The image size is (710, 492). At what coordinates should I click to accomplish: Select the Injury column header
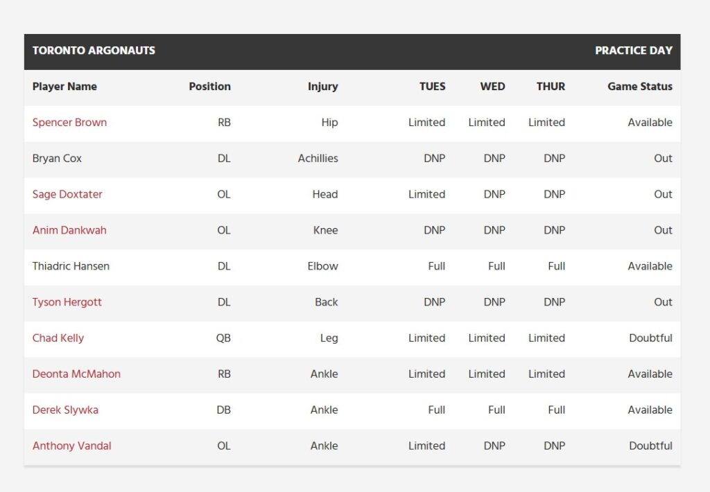[x=322, y=87]
